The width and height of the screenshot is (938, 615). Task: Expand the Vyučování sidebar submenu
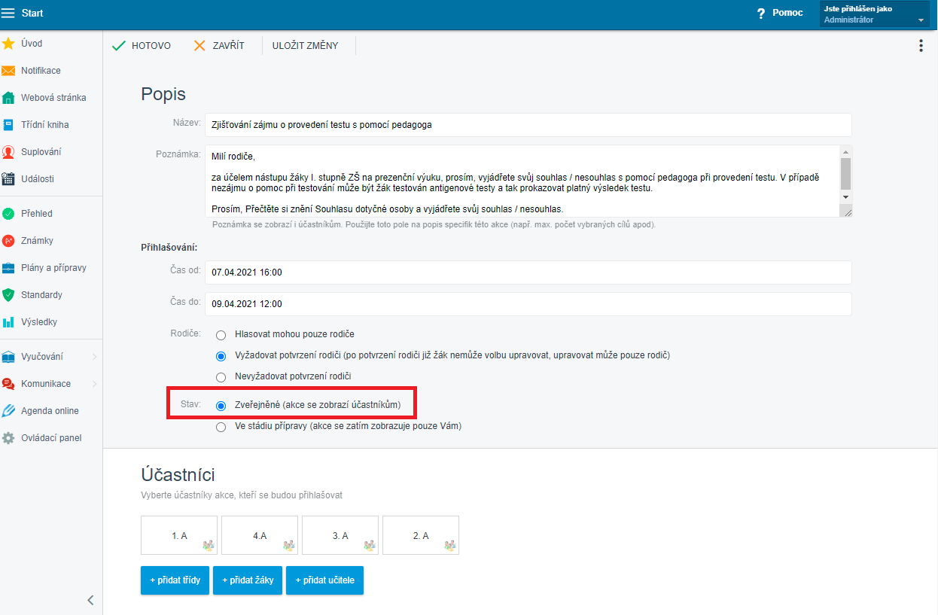(x=94, y=357)
